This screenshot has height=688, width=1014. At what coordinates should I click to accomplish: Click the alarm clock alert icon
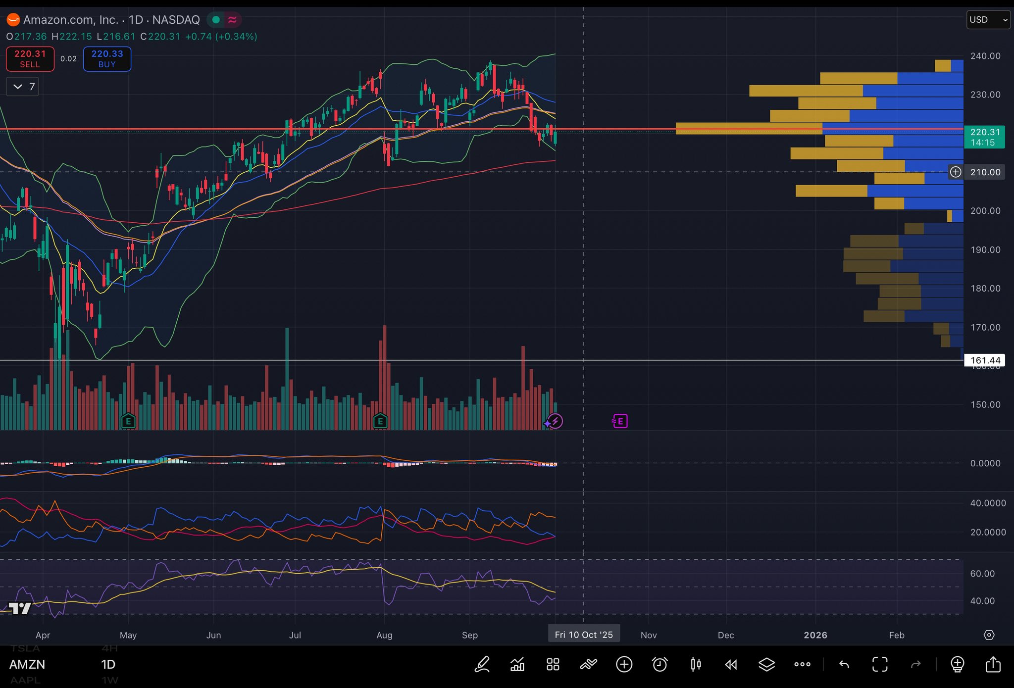click(659, 664)
